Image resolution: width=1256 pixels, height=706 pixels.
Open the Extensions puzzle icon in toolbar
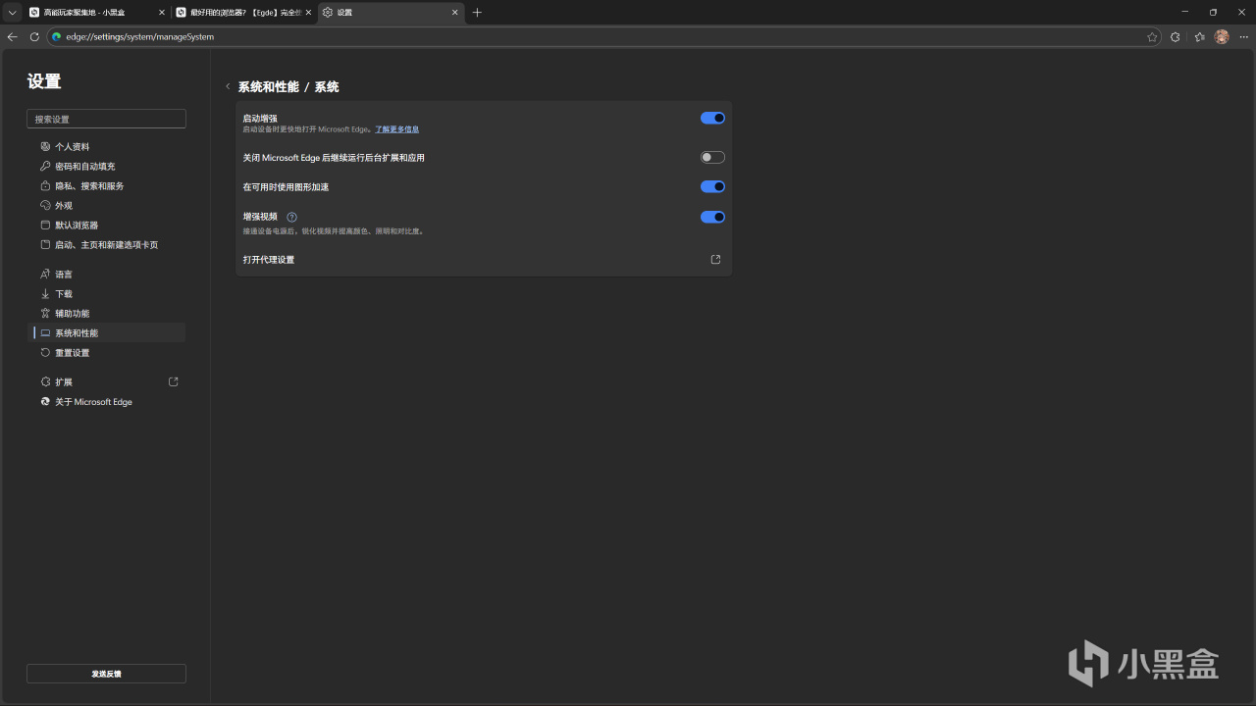pyautogui.click(x=1176, y=37)
